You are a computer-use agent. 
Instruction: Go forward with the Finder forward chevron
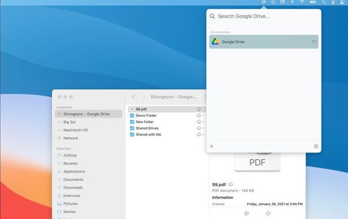pos(143,97)
